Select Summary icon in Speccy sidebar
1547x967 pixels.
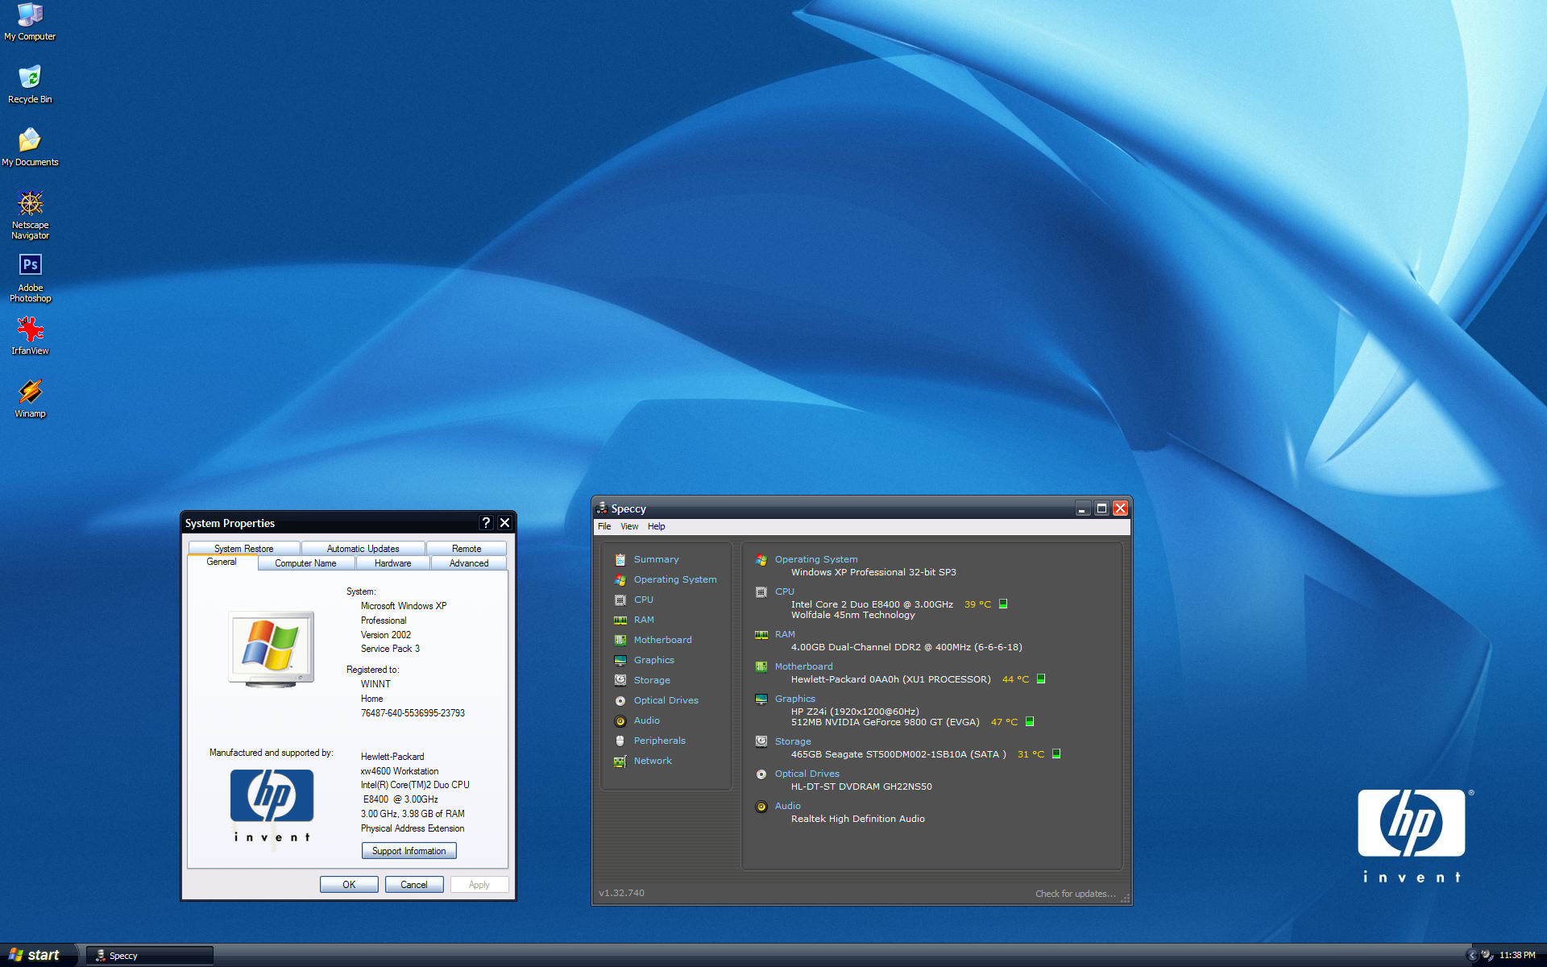pos(620,559)
